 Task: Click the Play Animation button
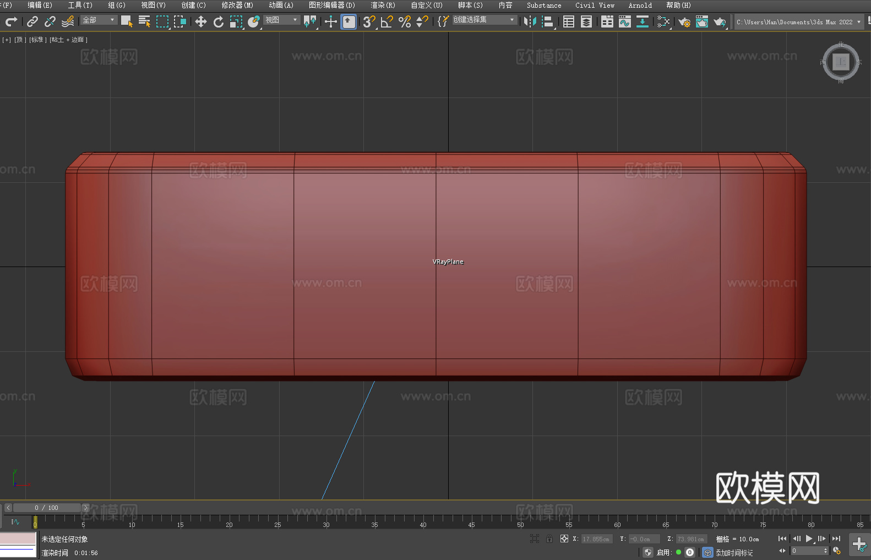coord(809,539)
